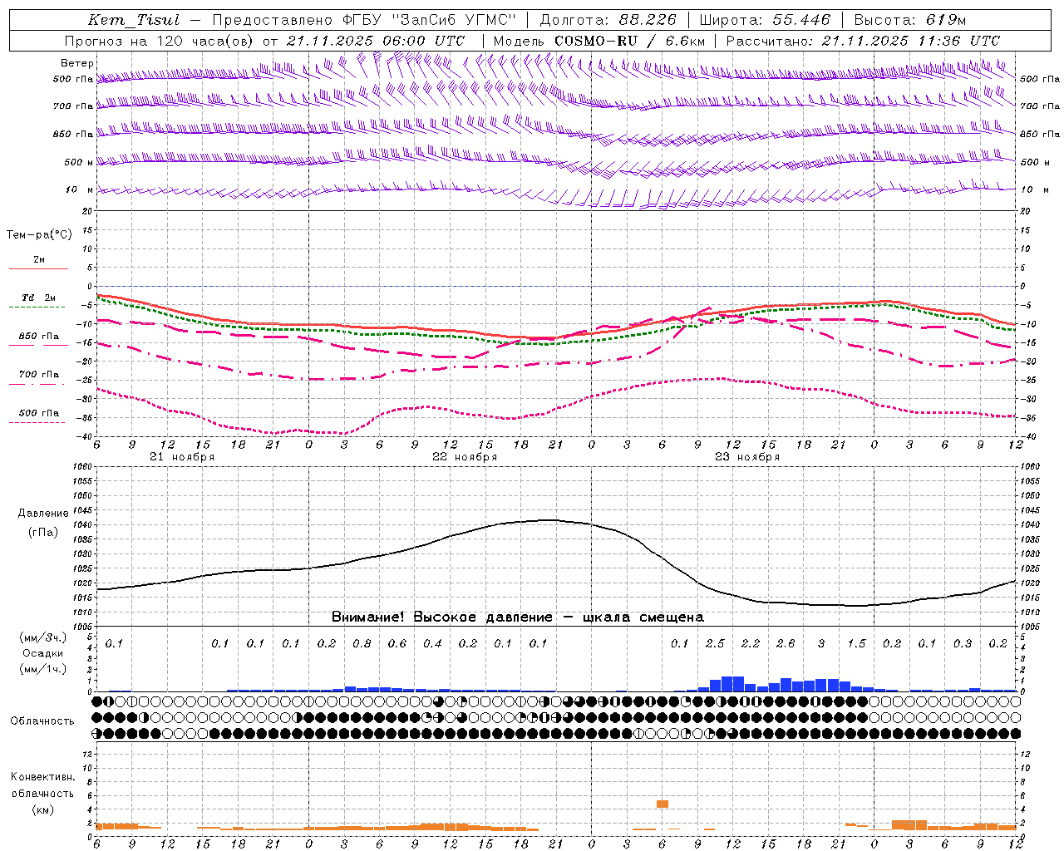The width and height of the screenshot is (1064, 851).
Task: Click the 2.2 precipitation value
Action: click(x=751, y=643)
